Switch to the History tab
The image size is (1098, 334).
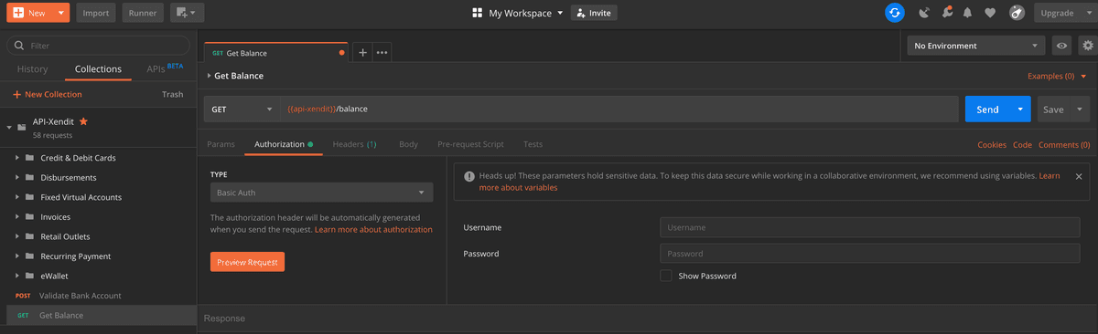pyautogui.click(x=33, y=69)
